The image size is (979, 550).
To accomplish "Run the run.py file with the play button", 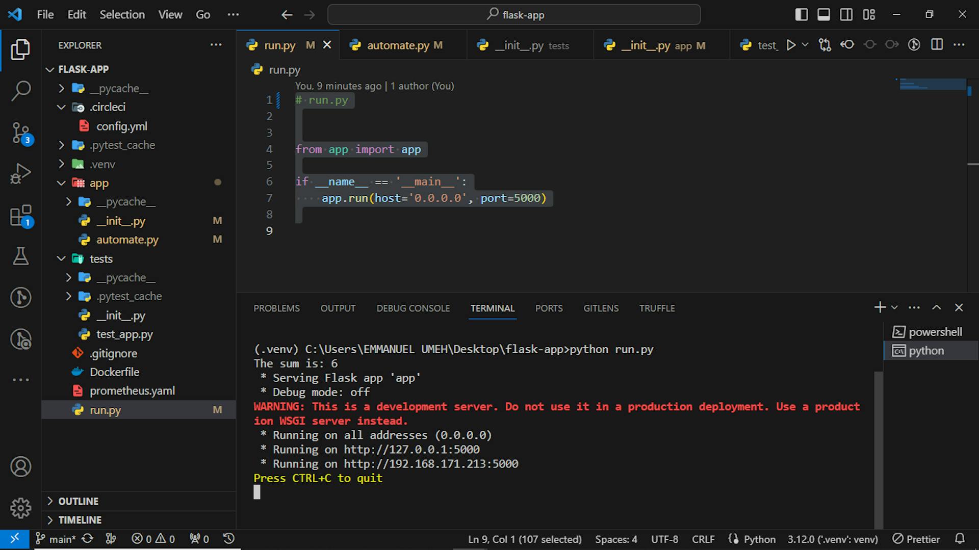I will [x=791, y=45].
